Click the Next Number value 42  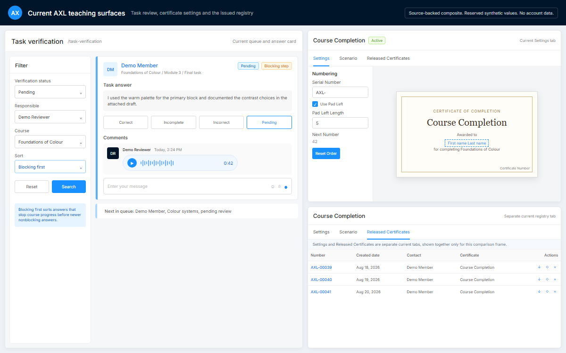click(x=315, y=142)
